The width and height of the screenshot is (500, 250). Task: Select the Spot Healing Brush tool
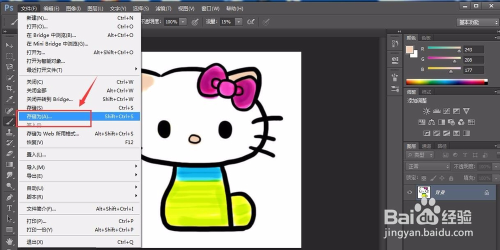pos(9,110)
